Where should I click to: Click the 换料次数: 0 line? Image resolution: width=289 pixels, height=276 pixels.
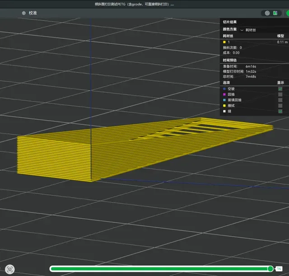[232, 47]
